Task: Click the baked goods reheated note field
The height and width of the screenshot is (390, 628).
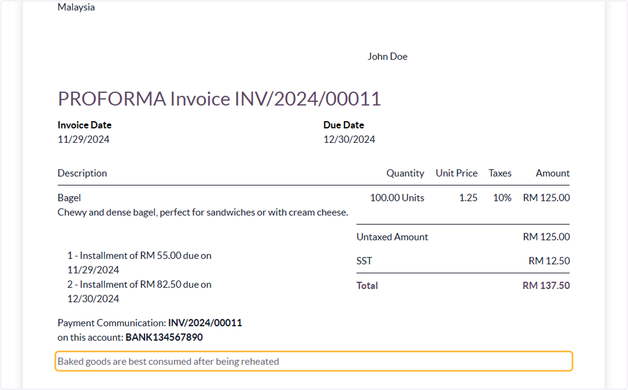Action: [314, 361]
